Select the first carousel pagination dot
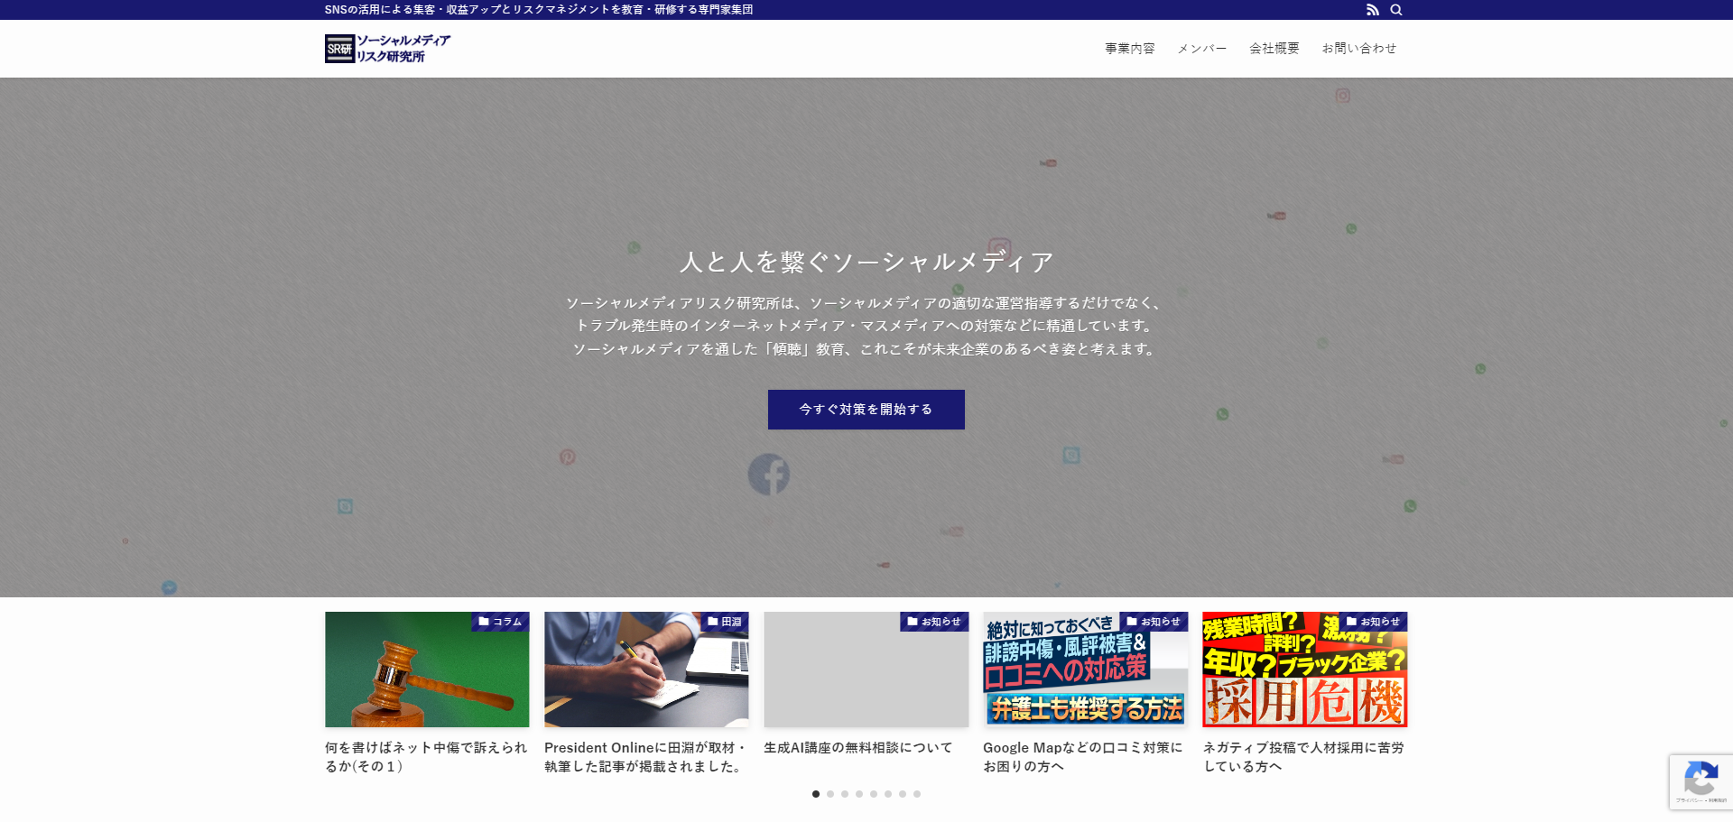This screenshot has width=1733, height=822. pos(816,794)
